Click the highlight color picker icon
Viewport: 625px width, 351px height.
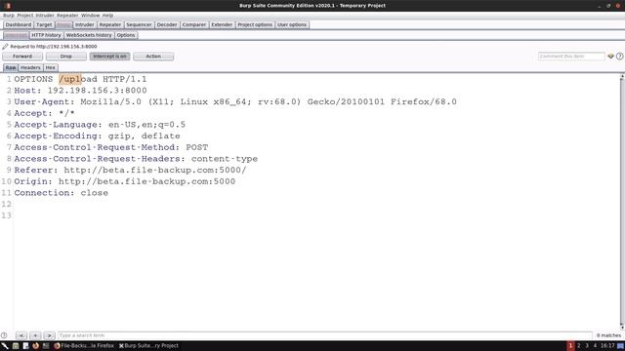click(x=610, y=57)
